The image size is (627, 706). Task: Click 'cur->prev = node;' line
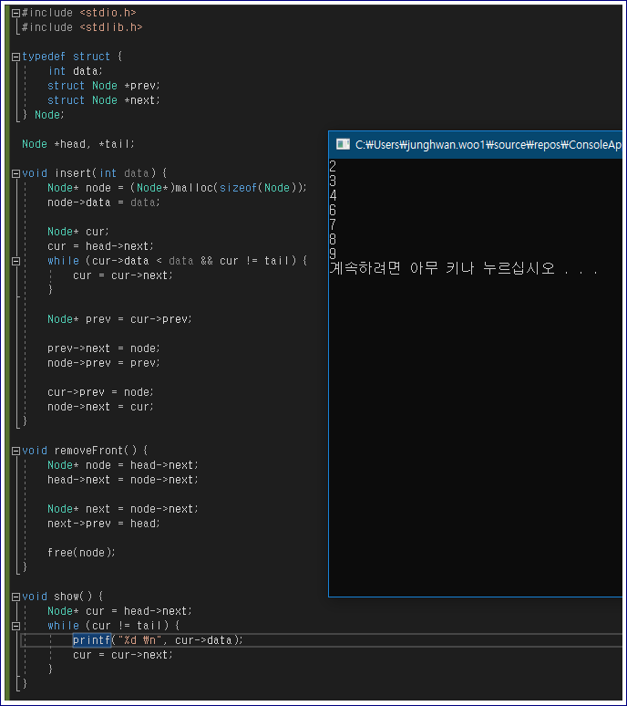pos(100,392)
